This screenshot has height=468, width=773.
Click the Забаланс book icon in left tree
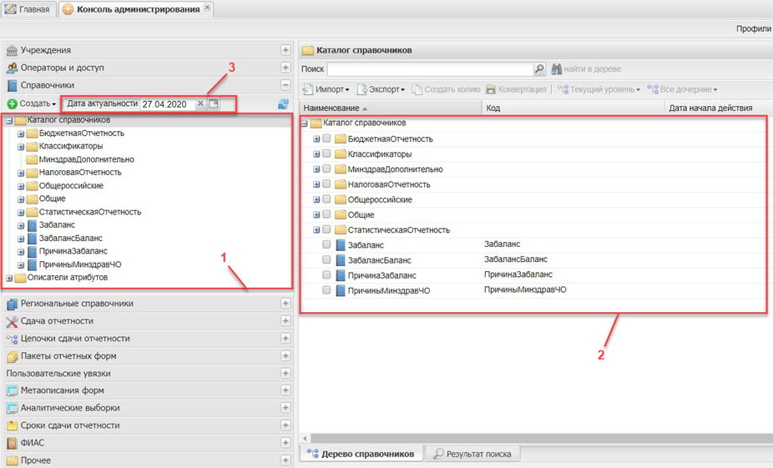pyautogui.click(x=32, y=225)
